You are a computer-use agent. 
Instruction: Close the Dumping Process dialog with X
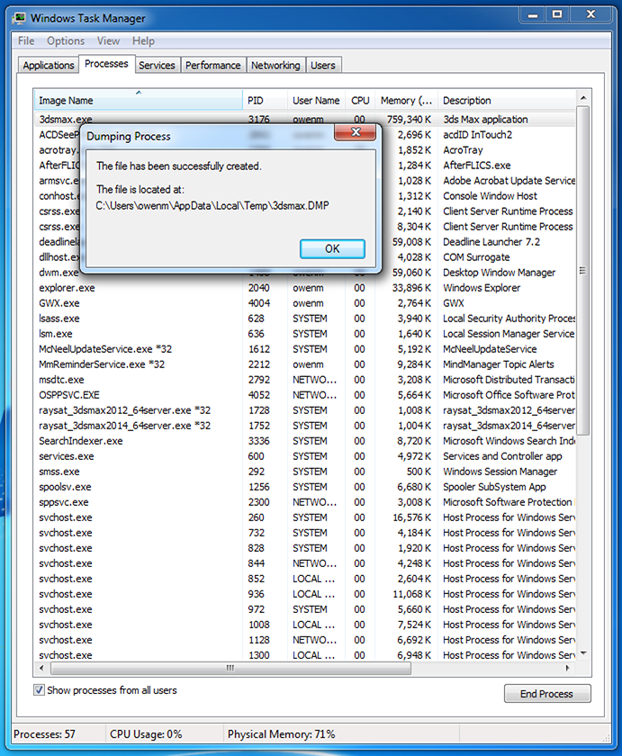(355, 134)
